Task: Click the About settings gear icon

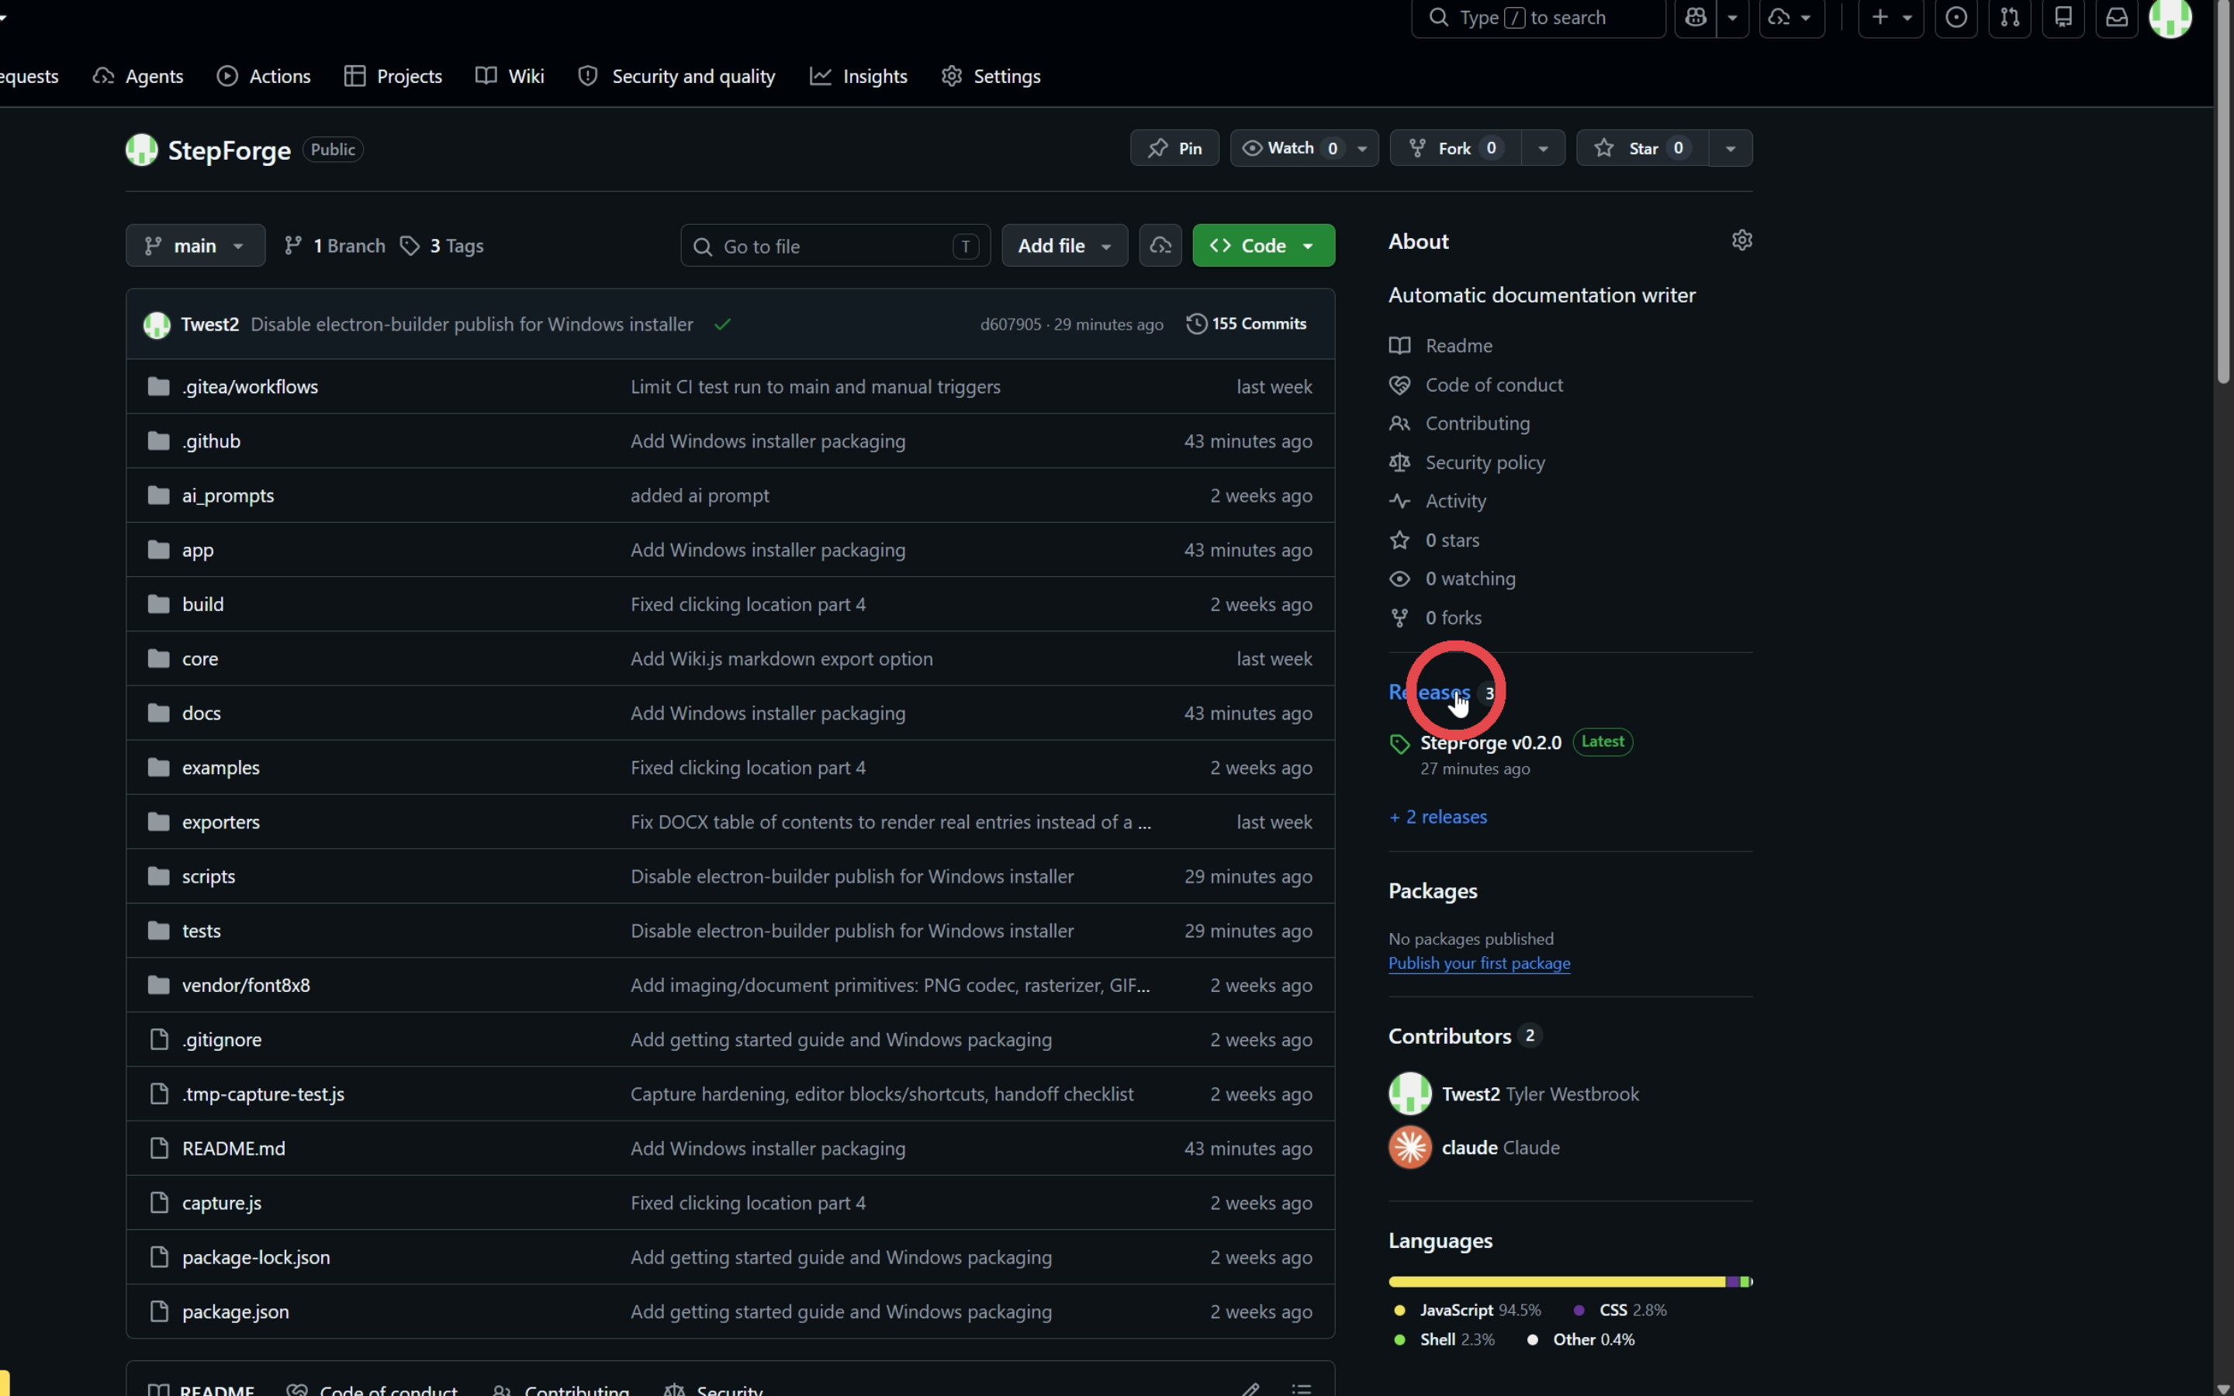Action: (1742, 240)
